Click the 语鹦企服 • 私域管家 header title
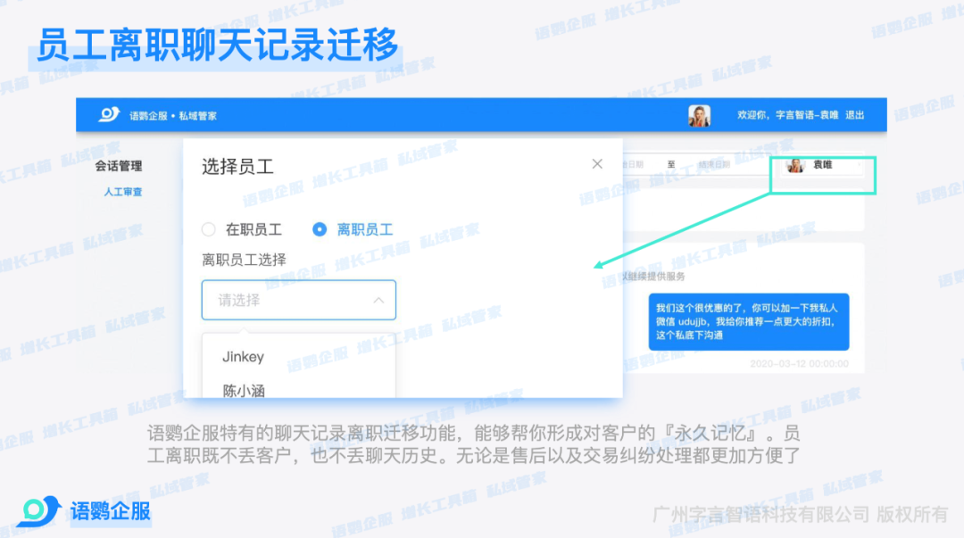 click(x=173, y=116)
